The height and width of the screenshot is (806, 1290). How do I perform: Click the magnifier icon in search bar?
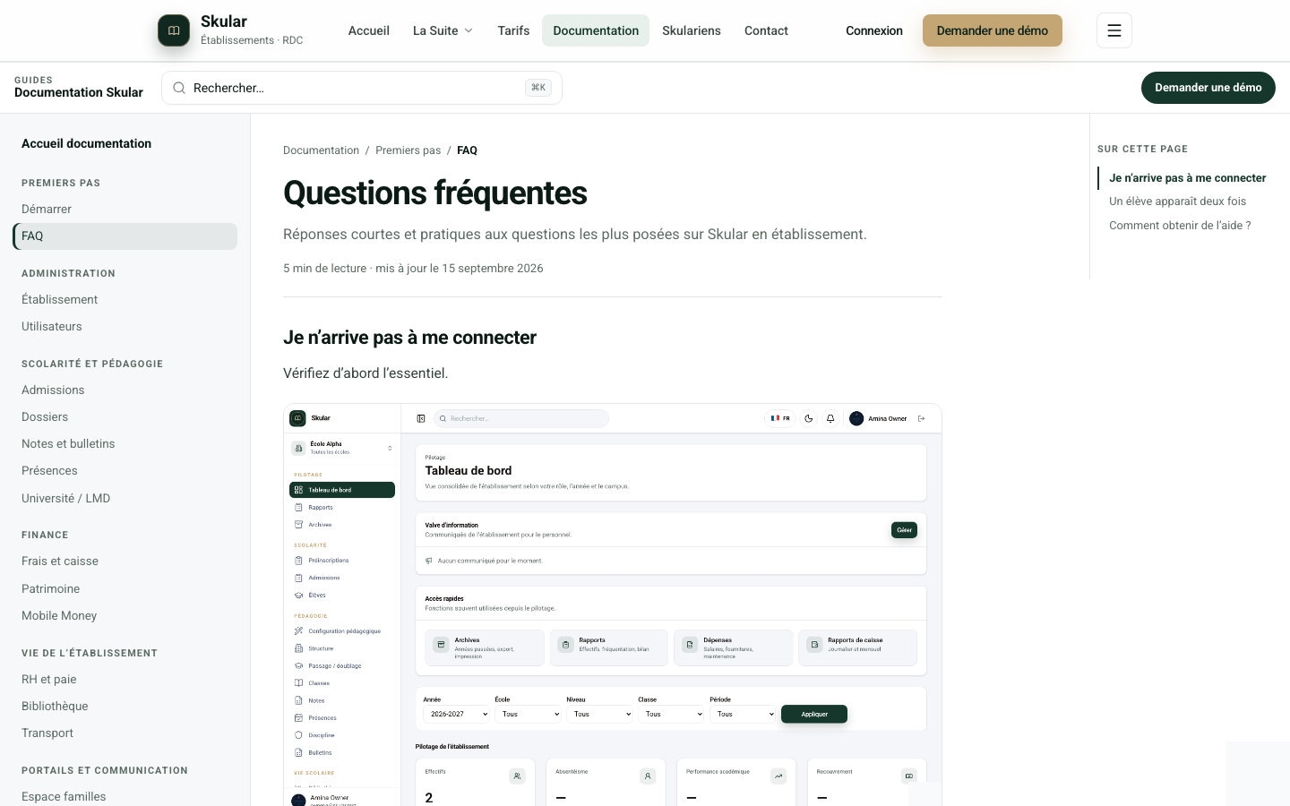pyautogui.click(x=179, y=88)
